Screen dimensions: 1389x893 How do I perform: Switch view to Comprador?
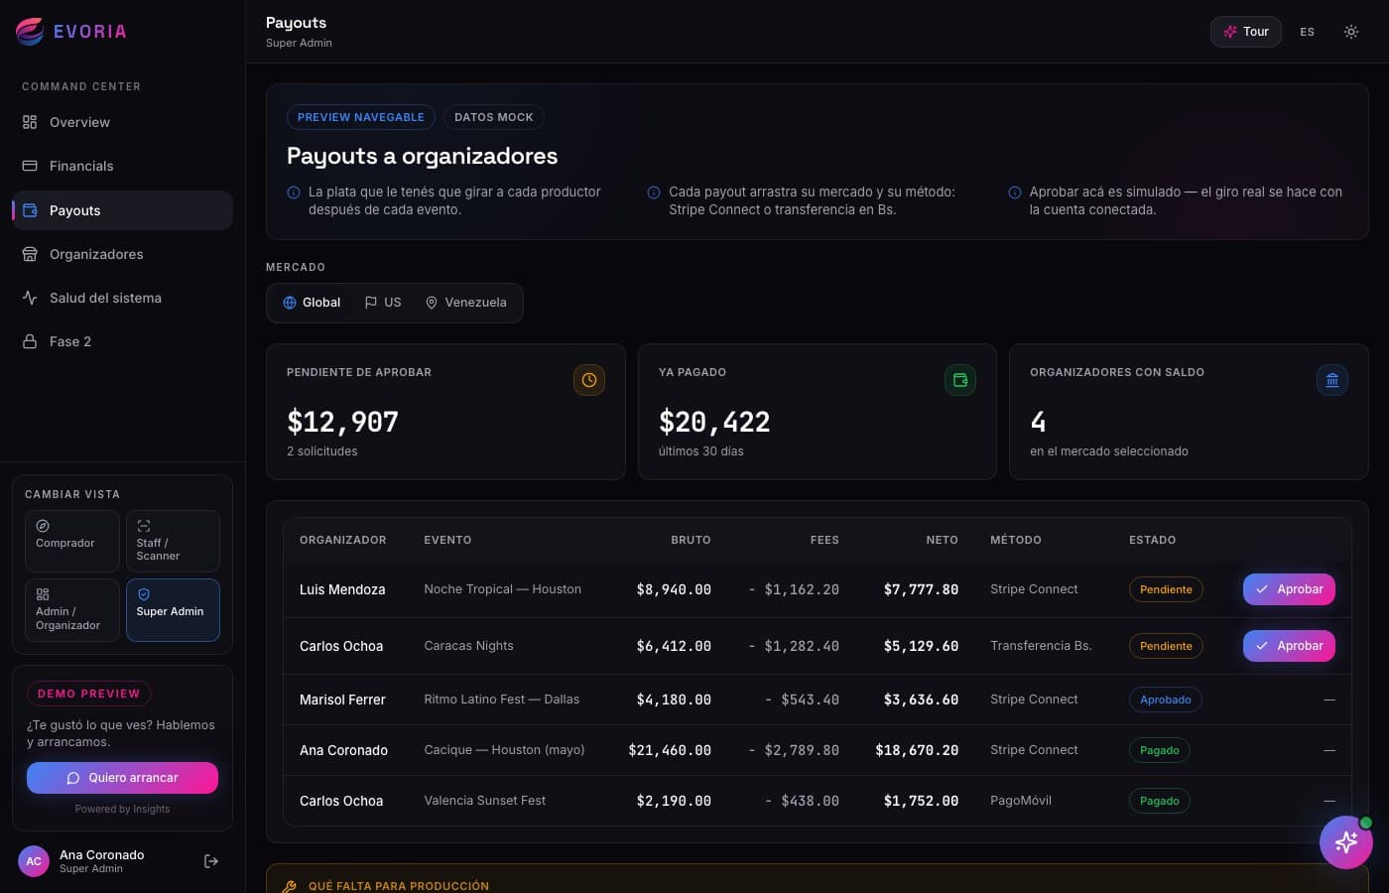coord(72,541)
